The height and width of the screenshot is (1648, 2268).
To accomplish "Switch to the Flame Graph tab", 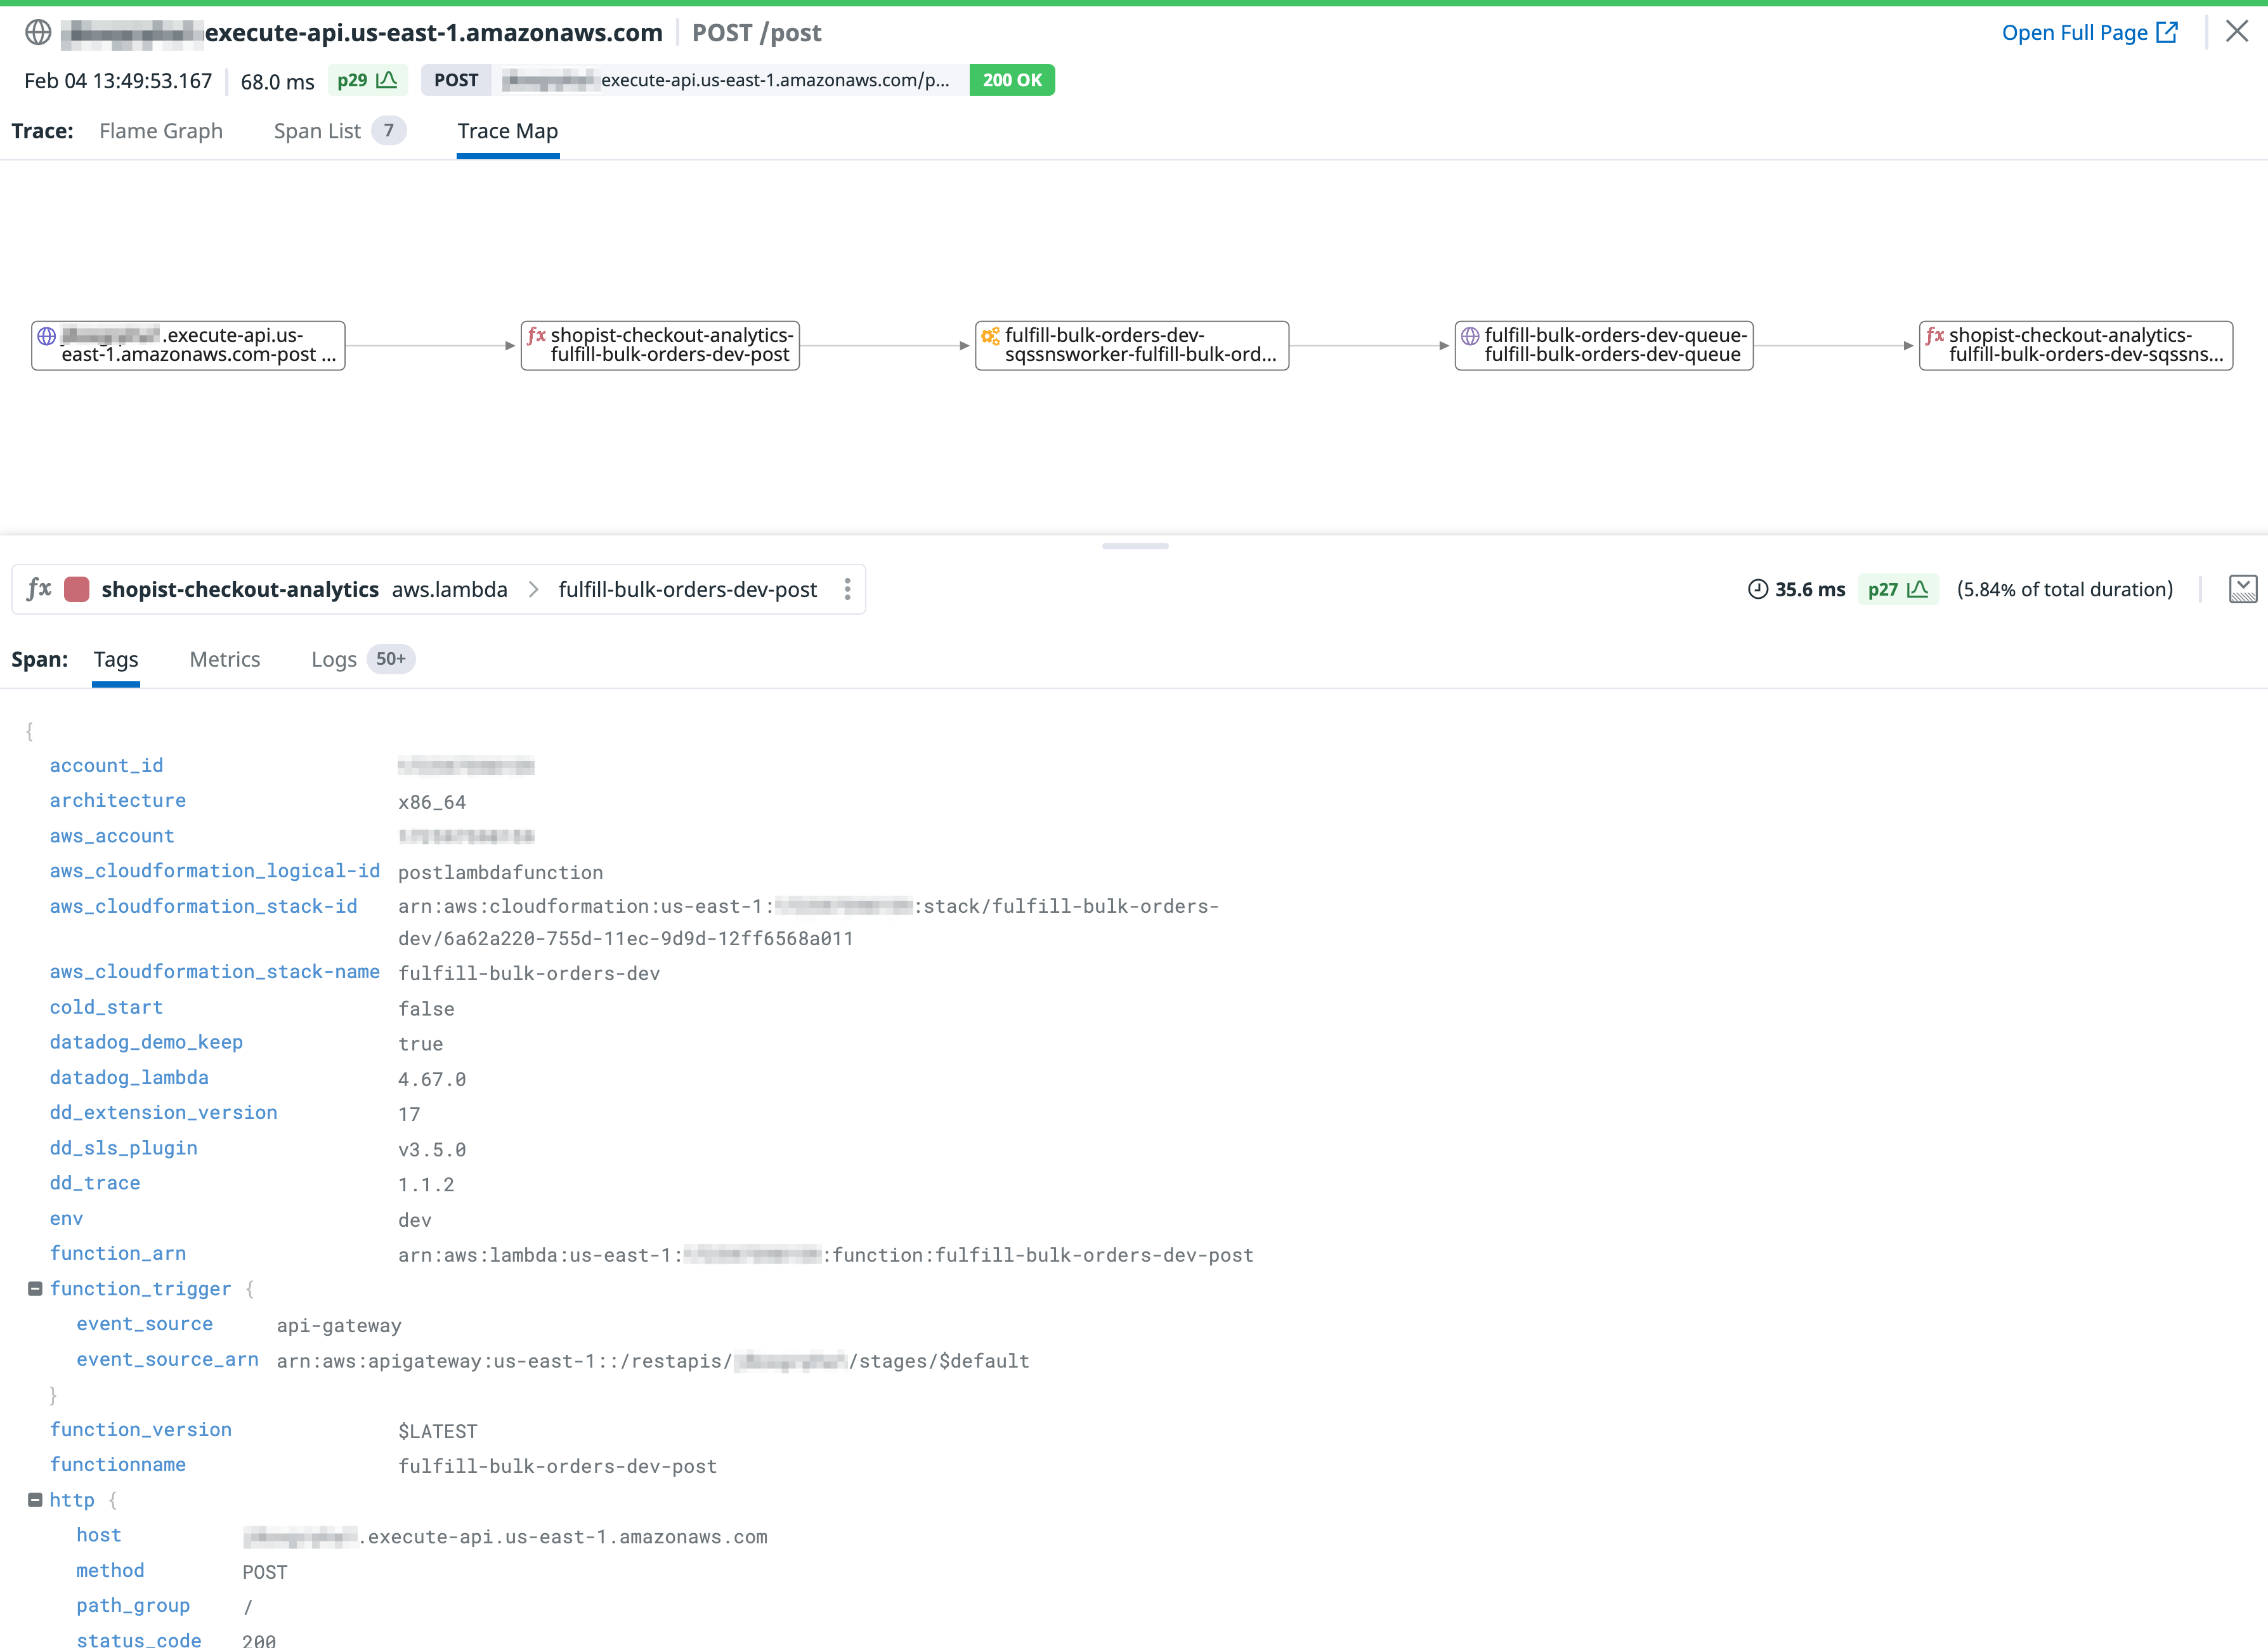I will [160, 131].
